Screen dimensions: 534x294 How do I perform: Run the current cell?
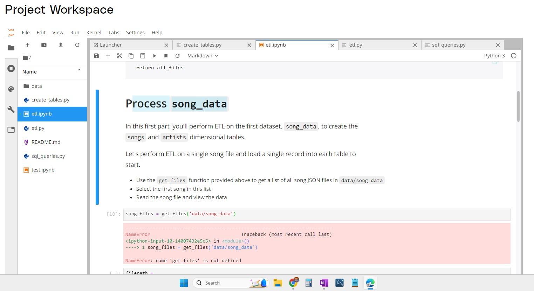(x=155, y=55)
